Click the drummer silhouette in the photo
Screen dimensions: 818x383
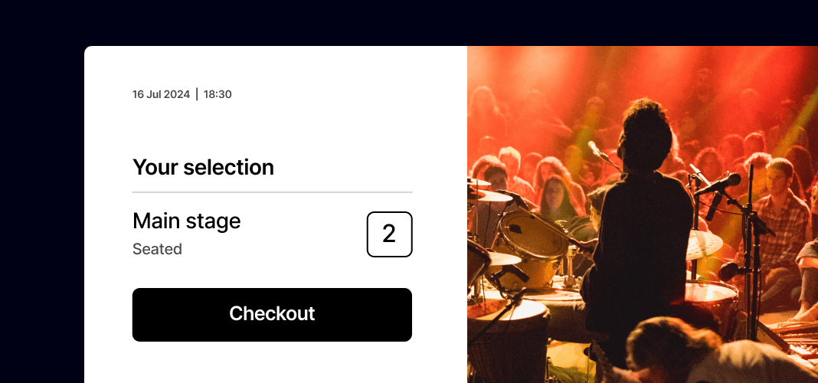click(639, 224)
